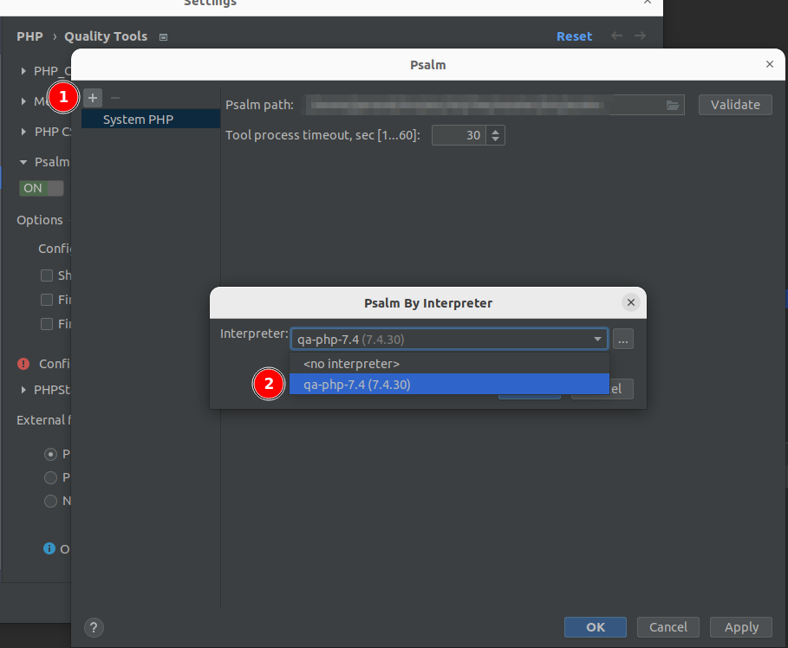Click the timeout field showing 30
Screen dimensions: 788x648
(x=459, y=135)
